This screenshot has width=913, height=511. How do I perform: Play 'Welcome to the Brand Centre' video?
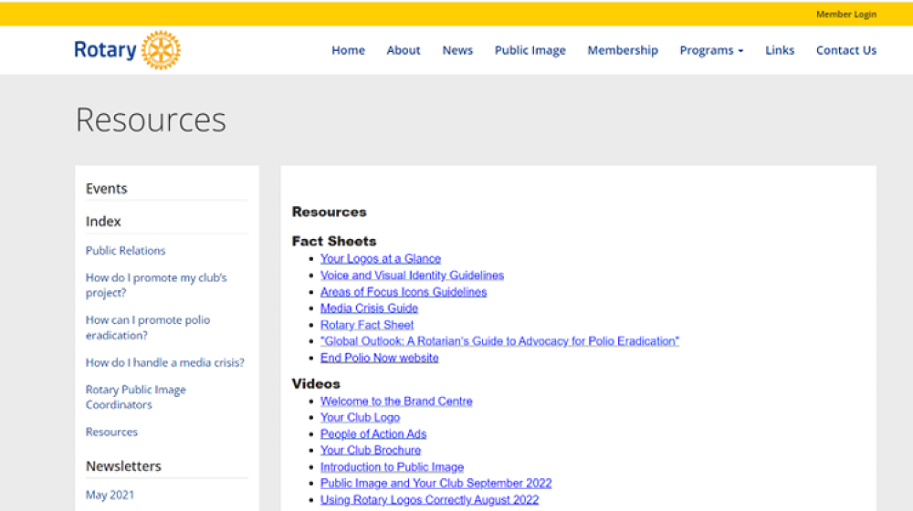click(396, 401)
